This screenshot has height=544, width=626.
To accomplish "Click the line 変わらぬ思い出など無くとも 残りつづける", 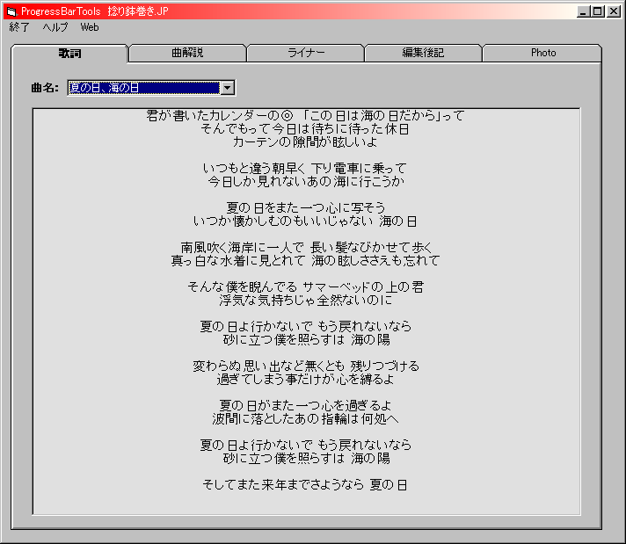I will 306,366.
